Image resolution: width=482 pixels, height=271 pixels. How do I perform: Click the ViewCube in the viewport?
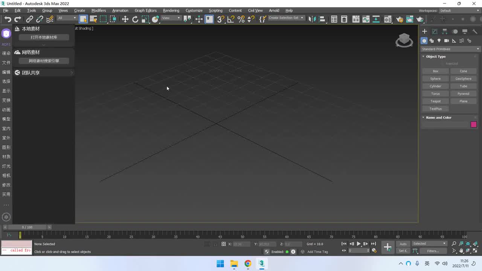pos(404,40)
